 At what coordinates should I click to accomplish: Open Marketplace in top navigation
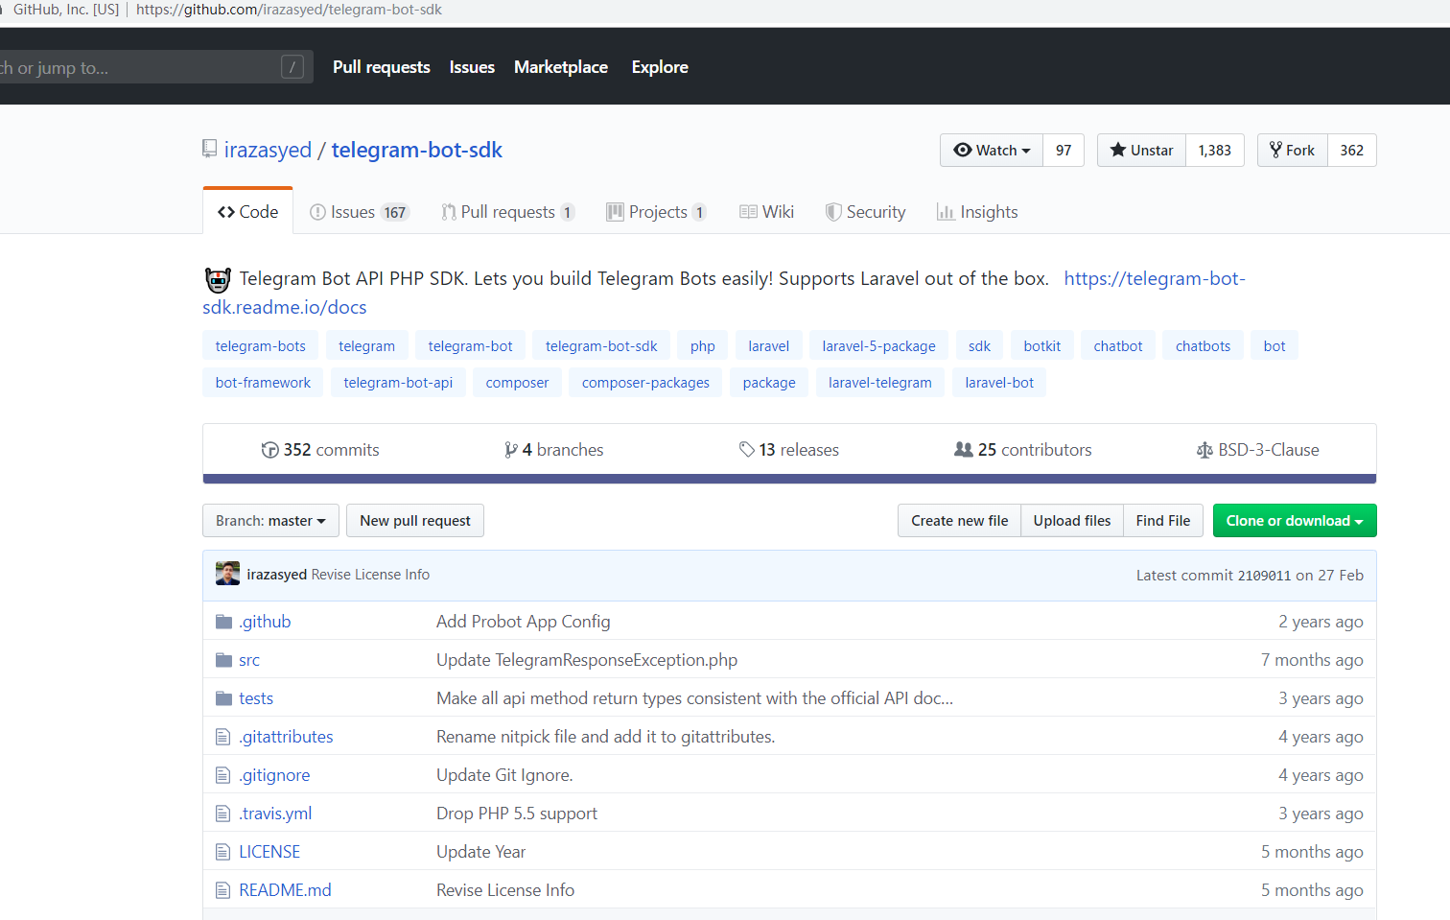pos(561,67)
